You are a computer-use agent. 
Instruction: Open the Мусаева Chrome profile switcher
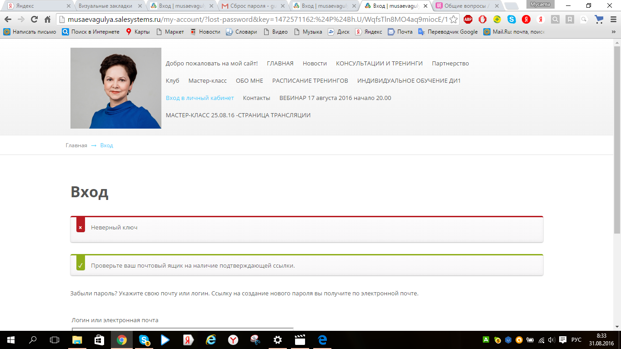coord(540,5)
